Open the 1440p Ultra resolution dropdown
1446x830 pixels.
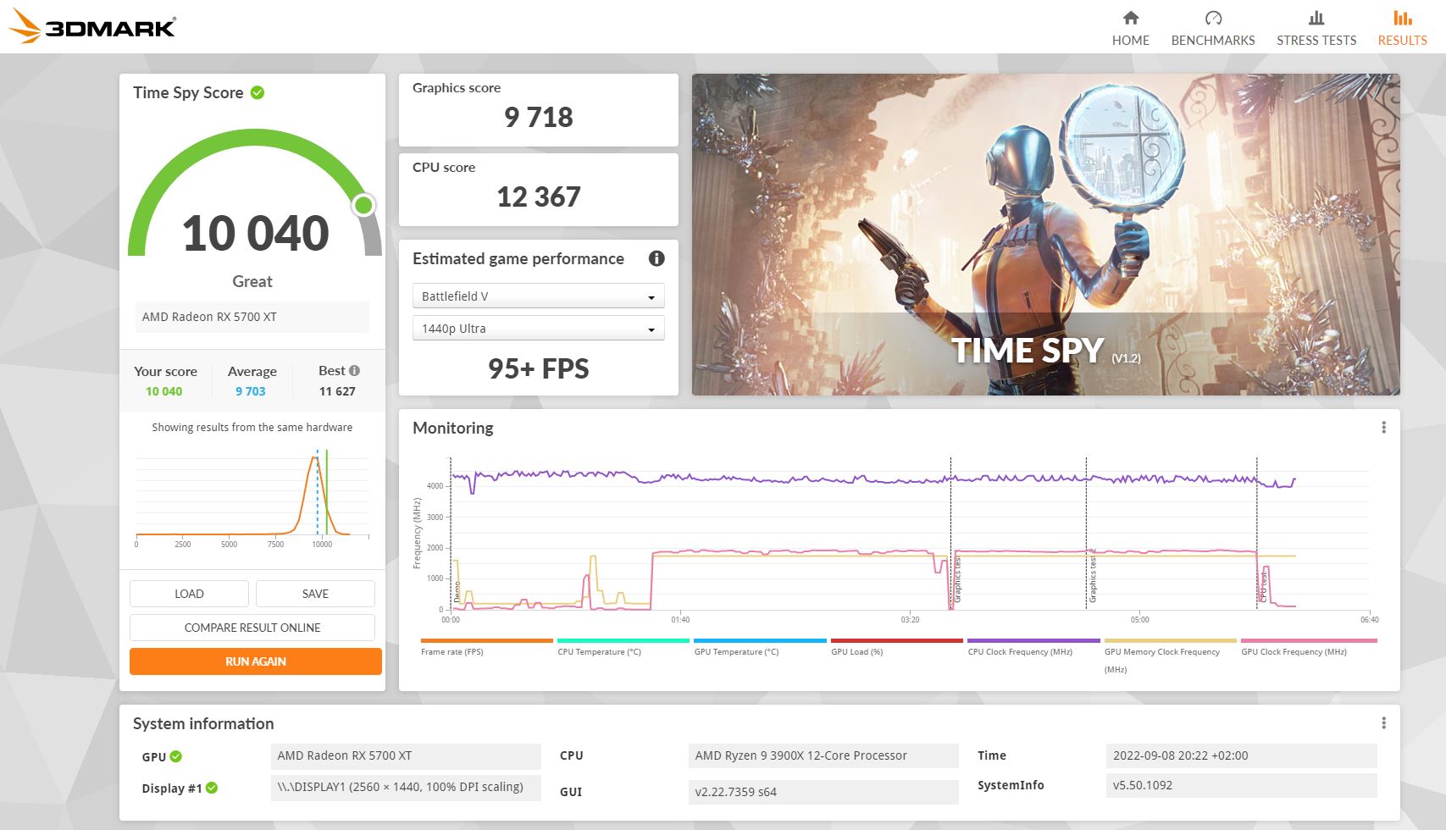click(x=539, y=328)
